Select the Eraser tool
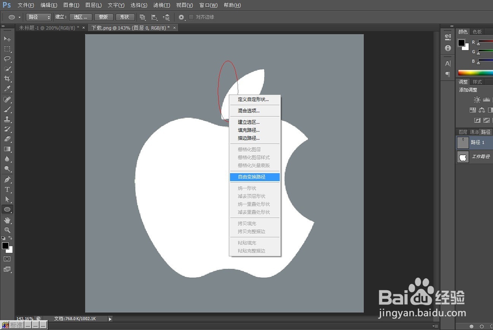This screenshot has height=330, width=493. click(x=7, y=139)
